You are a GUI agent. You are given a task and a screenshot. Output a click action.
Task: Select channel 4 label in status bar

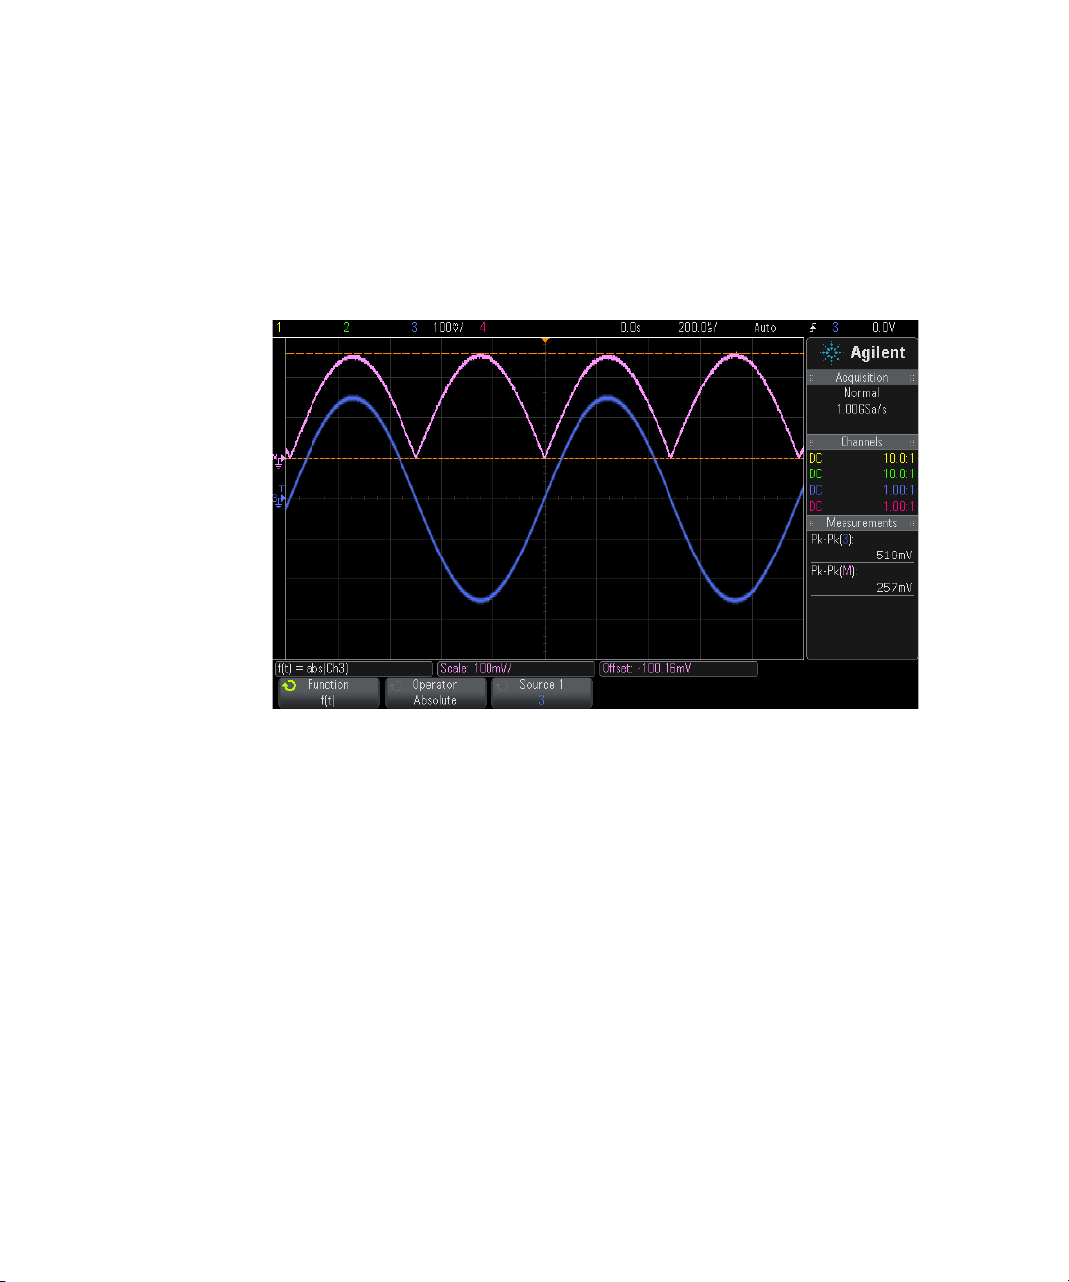[x=483, y=327]
